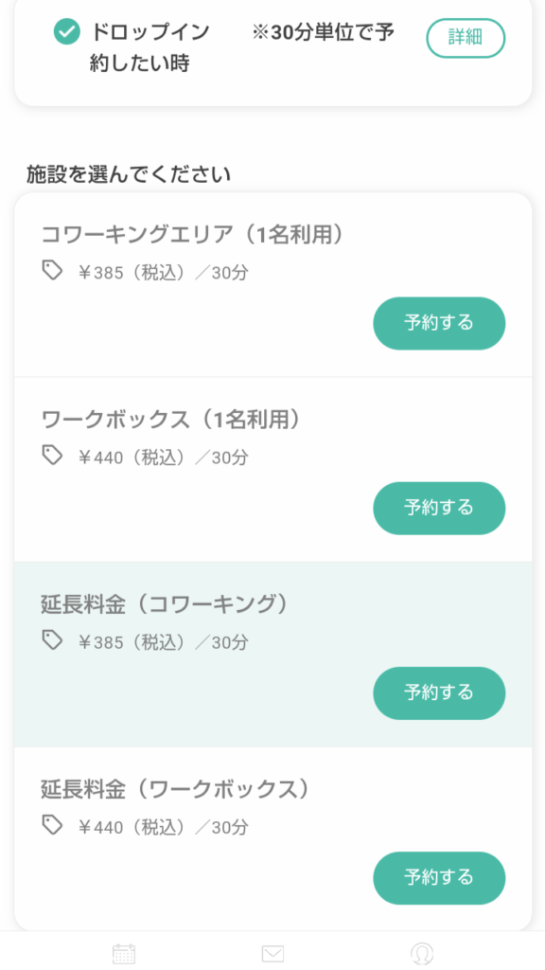545x970 pixels.
Task: Select the 延長料金（ワークボックス） title
Action: point(177,790)
